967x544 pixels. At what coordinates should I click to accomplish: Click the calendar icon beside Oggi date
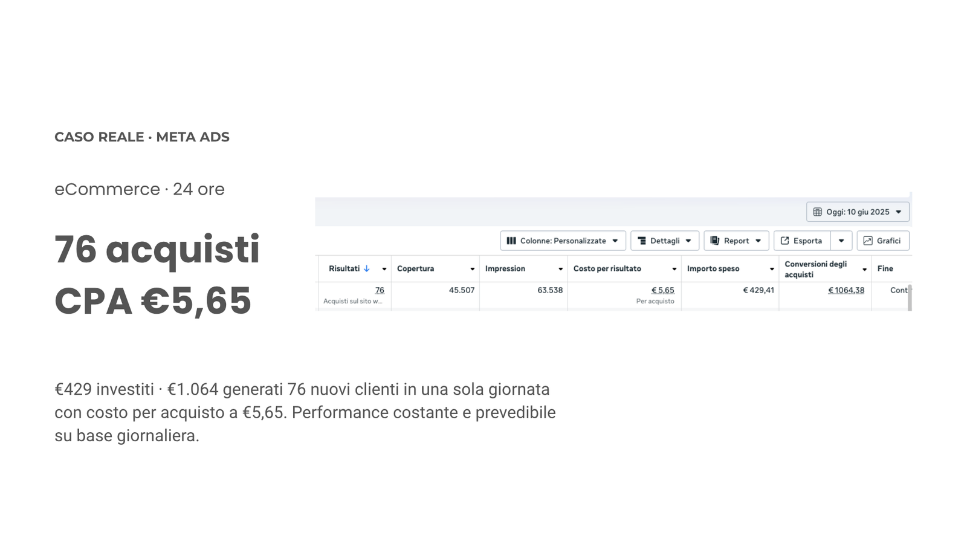pos(817,212)
